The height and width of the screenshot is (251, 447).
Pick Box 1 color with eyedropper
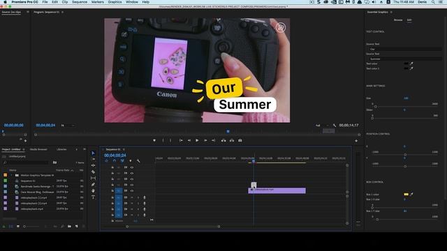(411, 194)
